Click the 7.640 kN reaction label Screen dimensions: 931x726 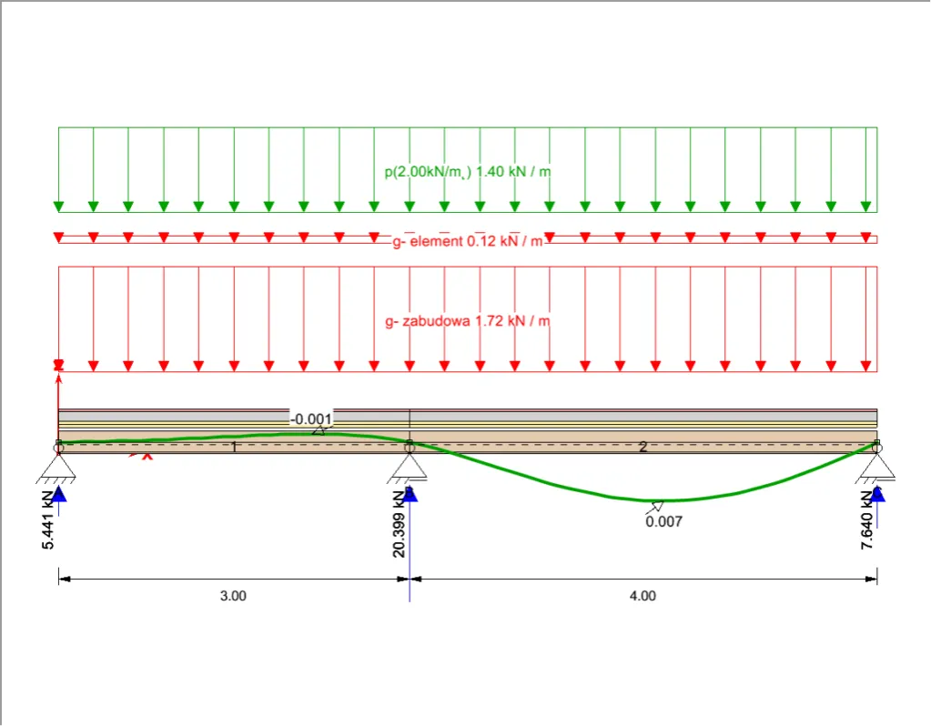[865, 519]
